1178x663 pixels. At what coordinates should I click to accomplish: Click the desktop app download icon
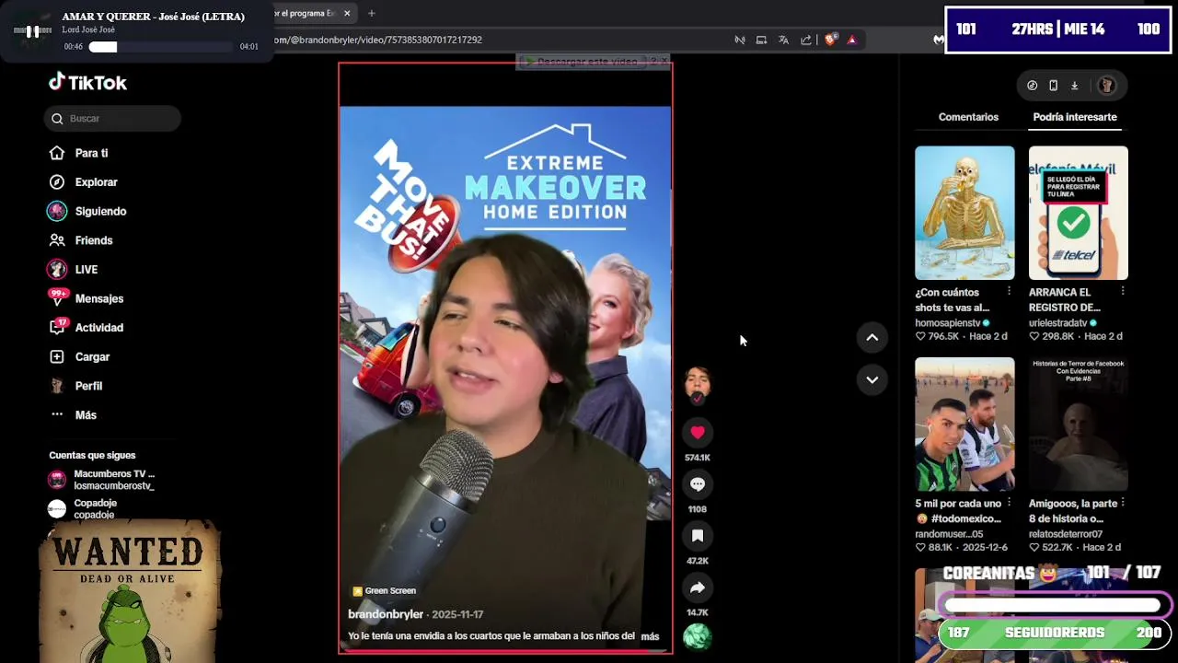(x=1074, y=86)
